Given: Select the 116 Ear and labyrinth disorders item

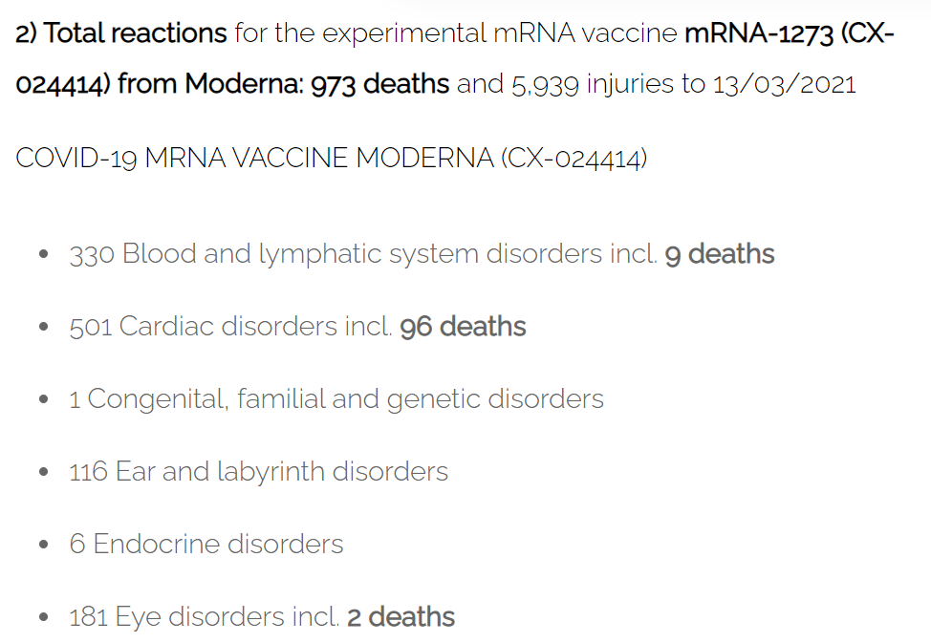Looking at the screenshot, I should [x=258, y=472].
